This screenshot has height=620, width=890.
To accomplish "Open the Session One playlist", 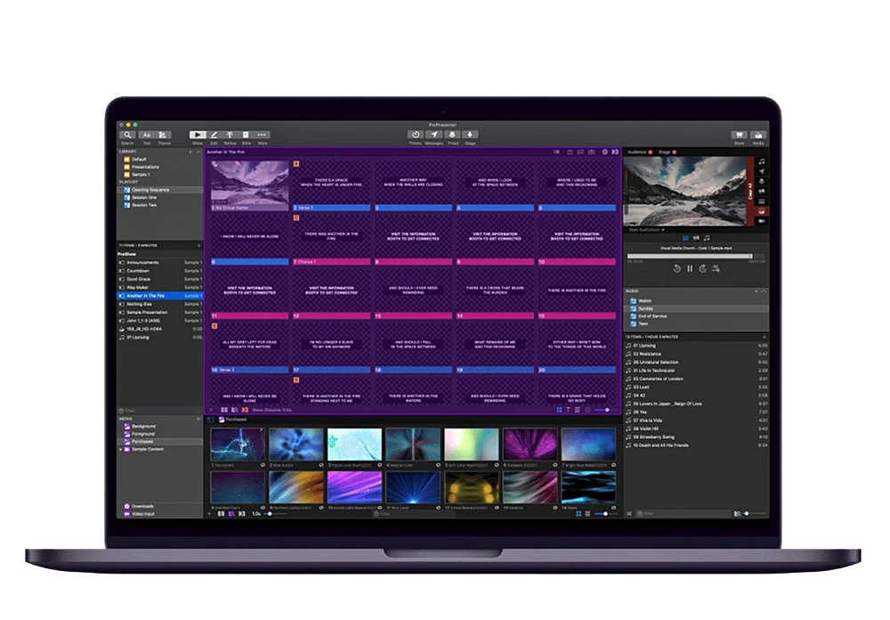I will pyautogui.click(x=159, y=197).
